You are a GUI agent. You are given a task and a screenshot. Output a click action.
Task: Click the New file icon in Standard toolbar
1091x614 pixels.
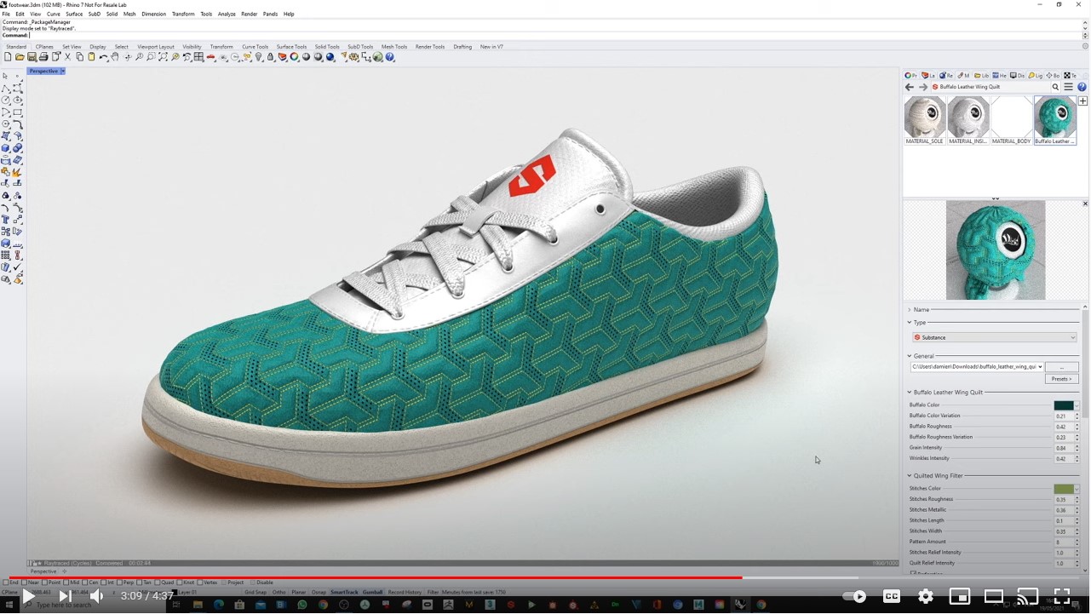pos(7,57)
